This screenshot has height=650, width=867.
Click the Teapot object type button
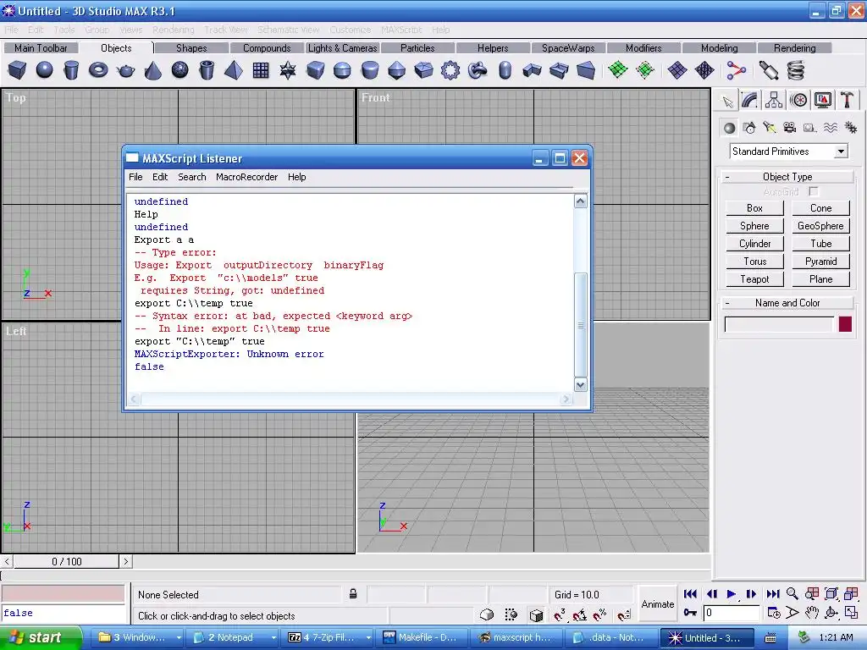tap(754, 279)
